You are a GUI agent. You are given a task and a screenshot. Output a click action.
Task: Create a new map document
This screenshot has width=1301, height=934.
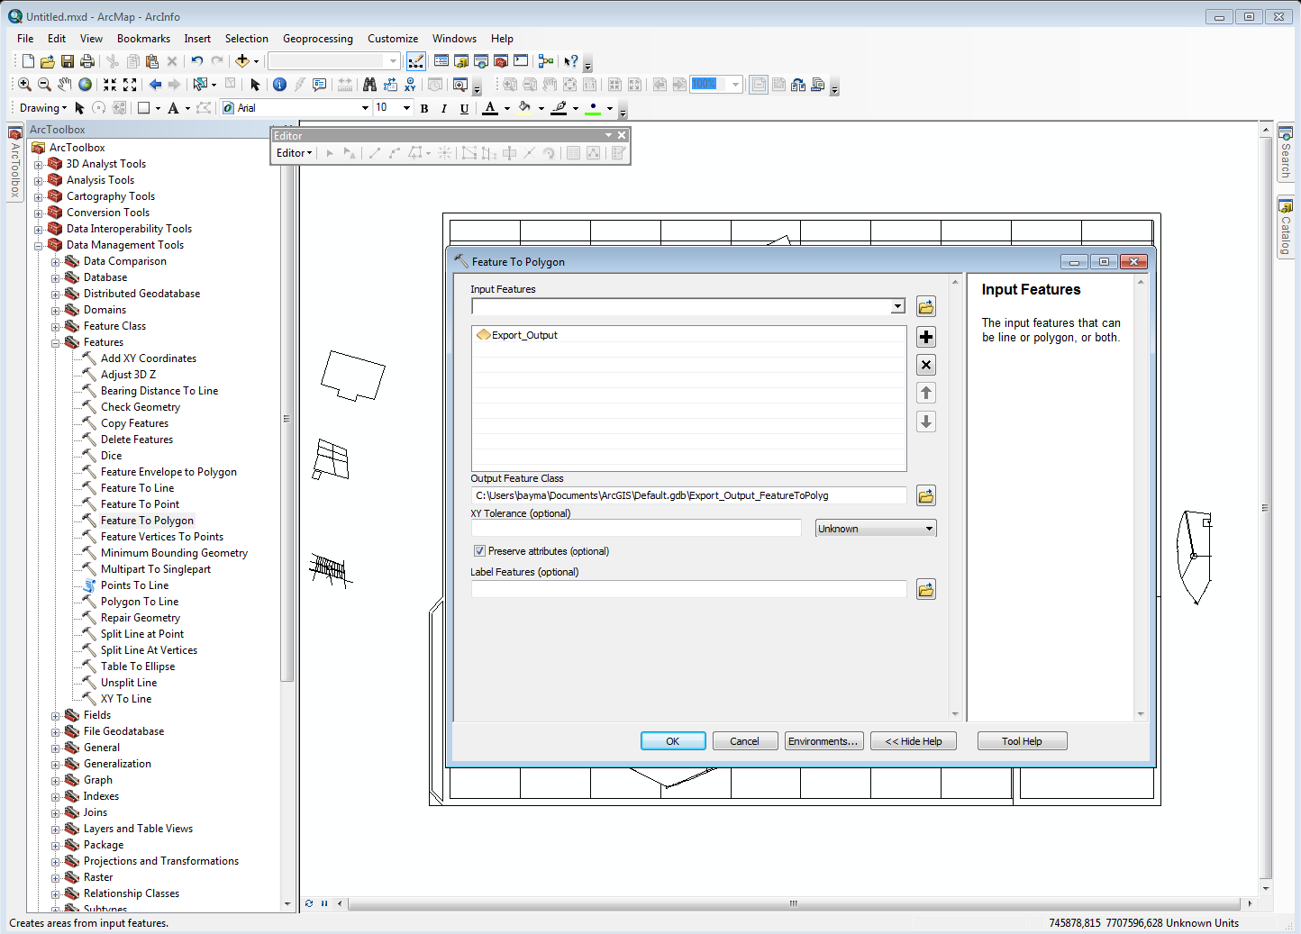pos(28,61)
